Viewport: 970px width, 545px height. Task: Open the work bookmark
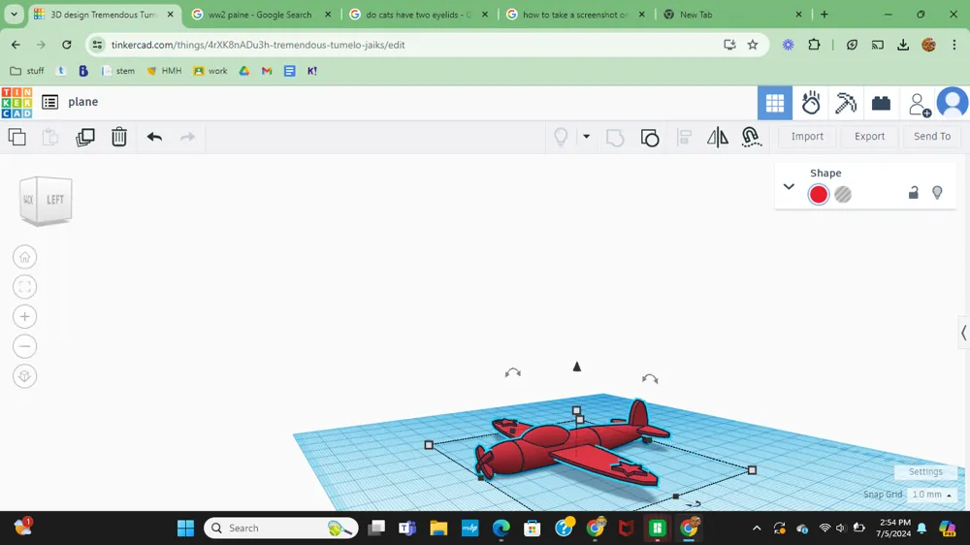[210, 71]
